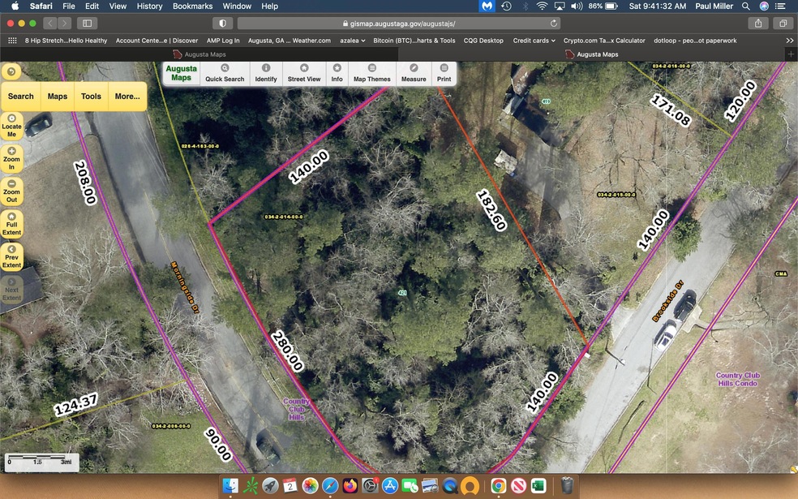Click the map scale bar
798x499 pixels.
41,462
